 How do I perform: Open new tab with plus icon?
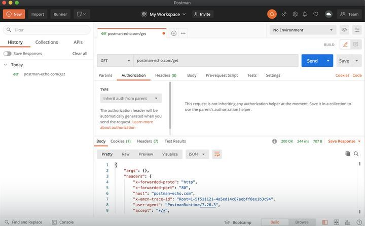pos(174,33)
